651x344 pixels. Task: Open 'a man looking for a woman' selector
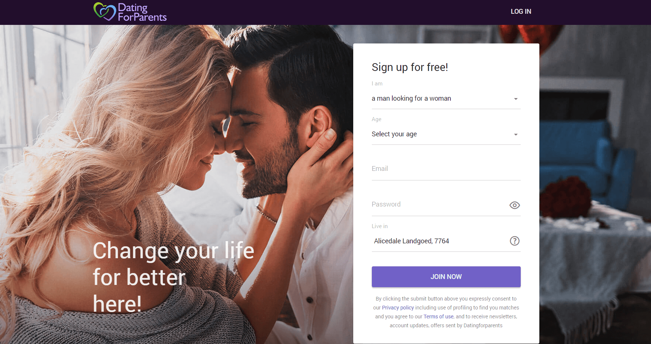tap(446, 98)
